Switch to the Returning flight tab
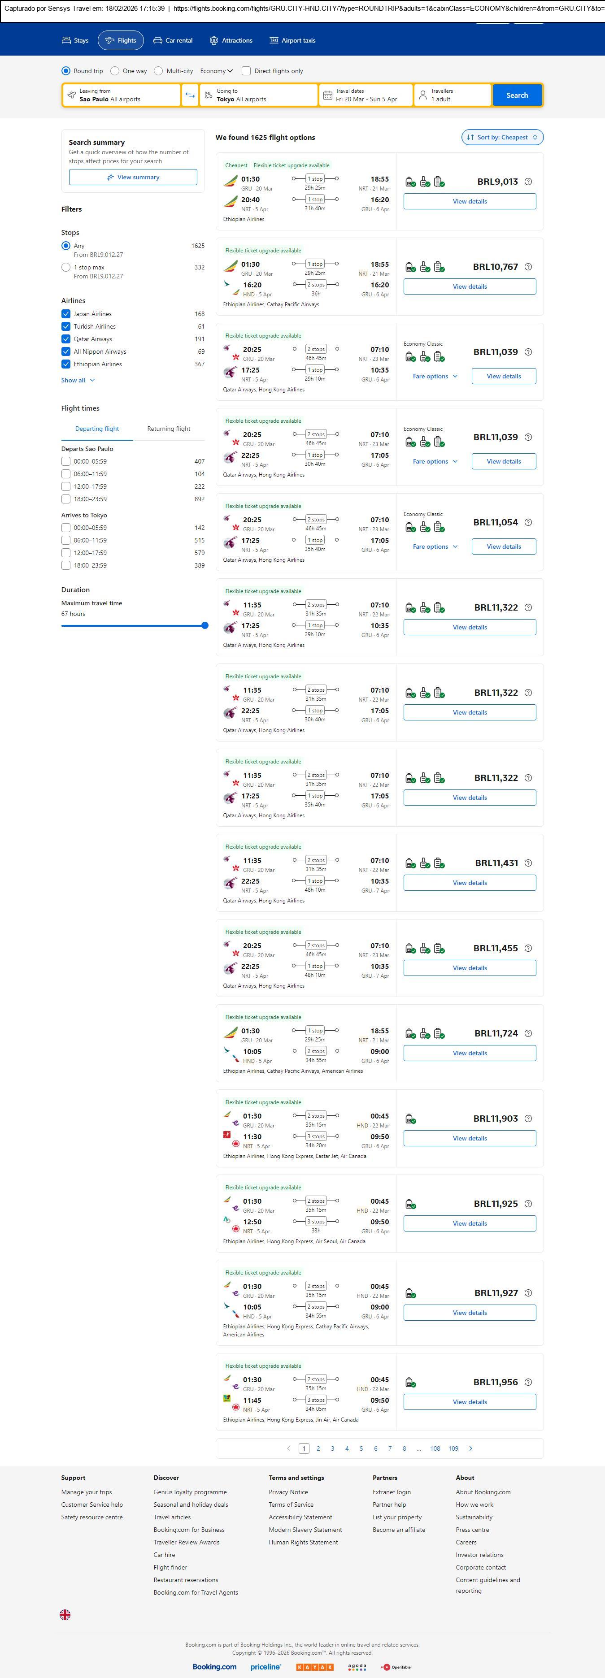 [169, 429]
